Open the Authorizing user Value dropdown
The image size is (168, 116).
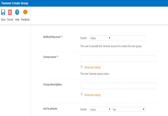(100, 38)
